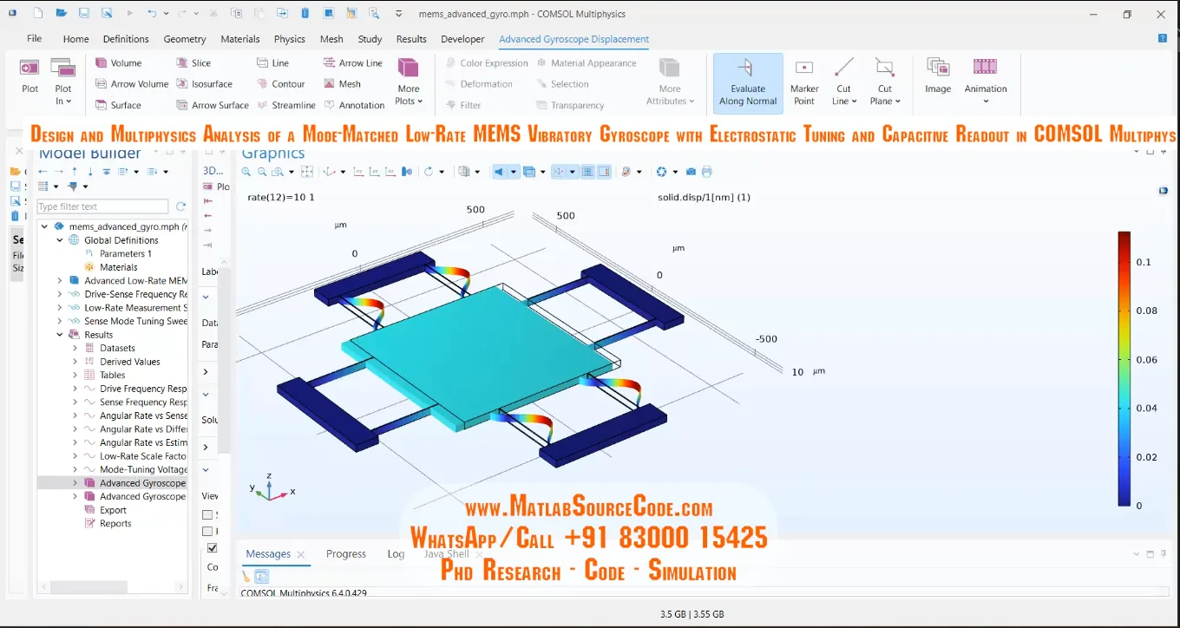This screenshot has width=1180, height=628.
Task: Select the Export node
Action: 113,510
